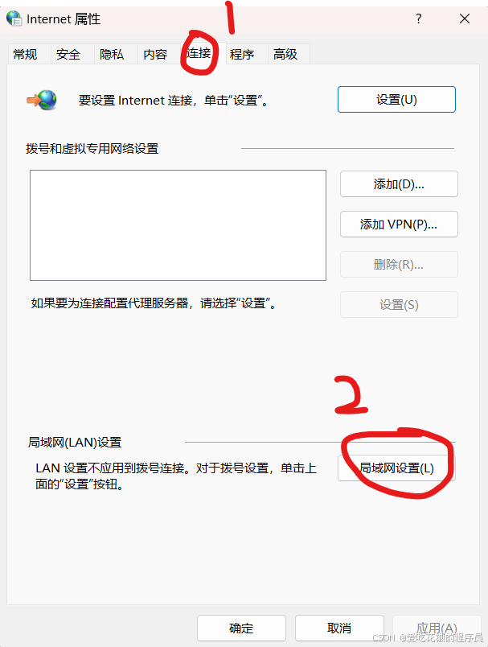
Task: Click the globe with orange arrow connection icon
Action: click(x=42, y=100)
